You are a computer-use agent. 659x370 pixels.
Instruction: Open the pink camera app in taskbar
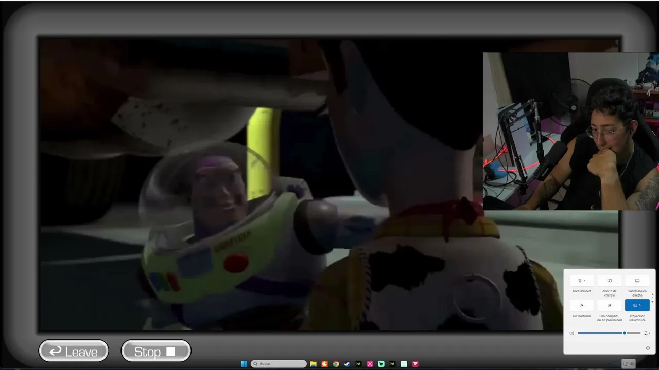(x=370, y=364)
